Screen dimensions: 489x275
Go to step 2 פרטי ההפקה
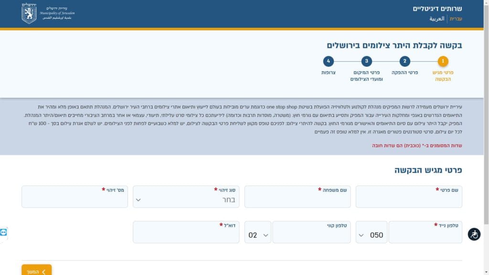coord(405,61)
